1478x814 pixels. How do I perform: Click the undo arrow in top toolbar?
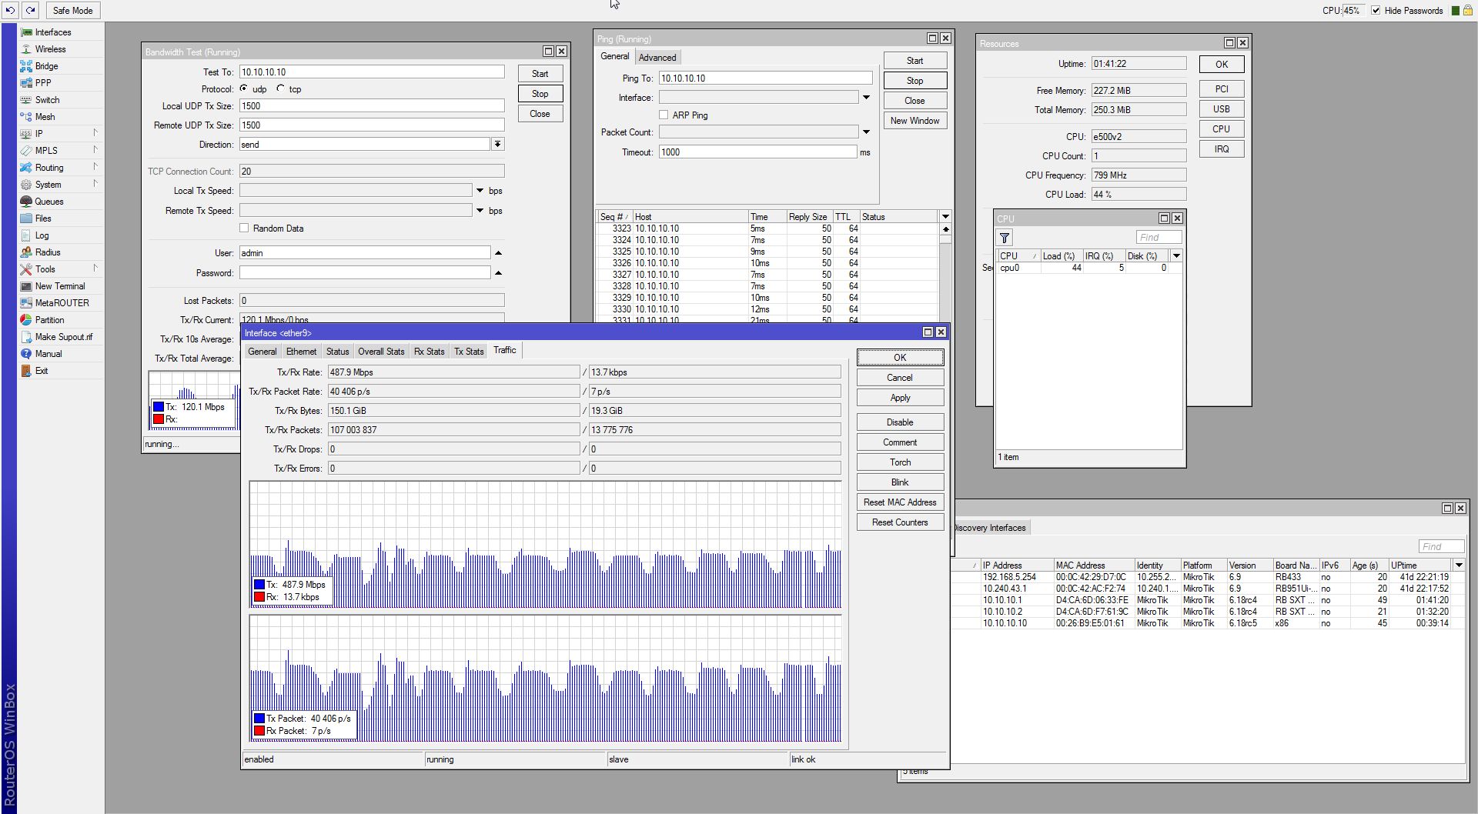[x=11, y=10]
